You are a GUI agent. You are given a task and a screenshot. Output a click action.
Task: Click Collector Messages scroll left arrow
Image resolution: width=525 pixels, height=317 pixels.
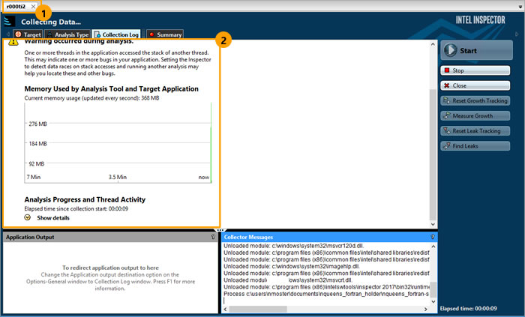pos(225,309)
